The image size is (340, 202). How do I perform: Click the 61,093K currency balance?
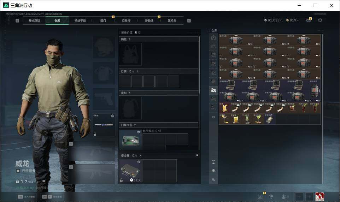tap(273, 20)
